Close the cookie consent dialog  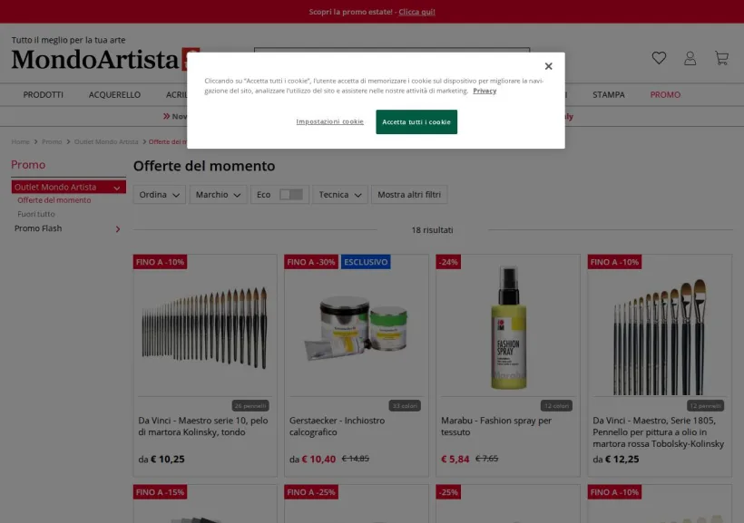(x=549, y=66)
